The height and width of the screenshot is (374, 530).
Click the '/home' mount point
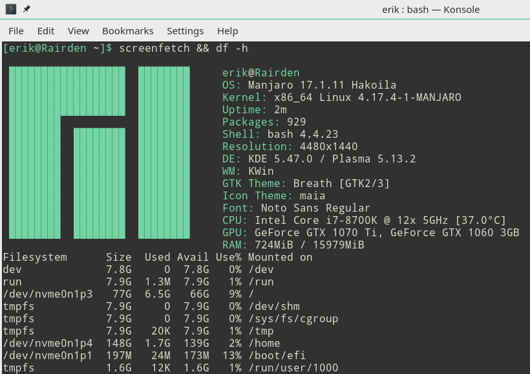coord(264,343)
